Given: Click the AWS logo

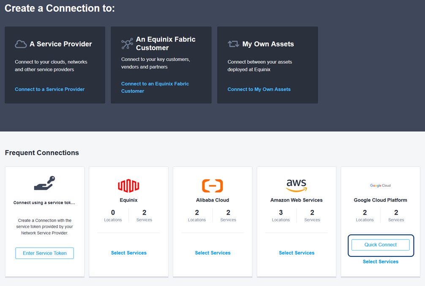Looking at the screenshot, I should click(297, 185).
